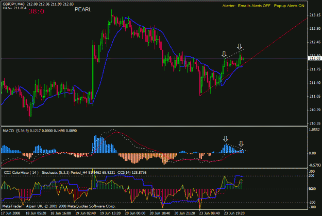Click the 20 Jun 00:00 time axis label
322x216 pixels.
click(135, 213)
